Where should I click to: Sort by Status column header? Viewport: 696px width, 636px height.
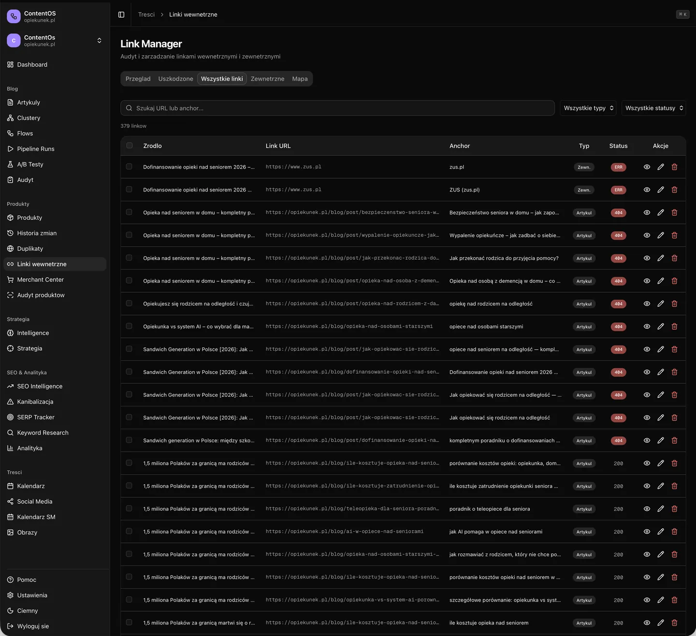pos(618,146)
